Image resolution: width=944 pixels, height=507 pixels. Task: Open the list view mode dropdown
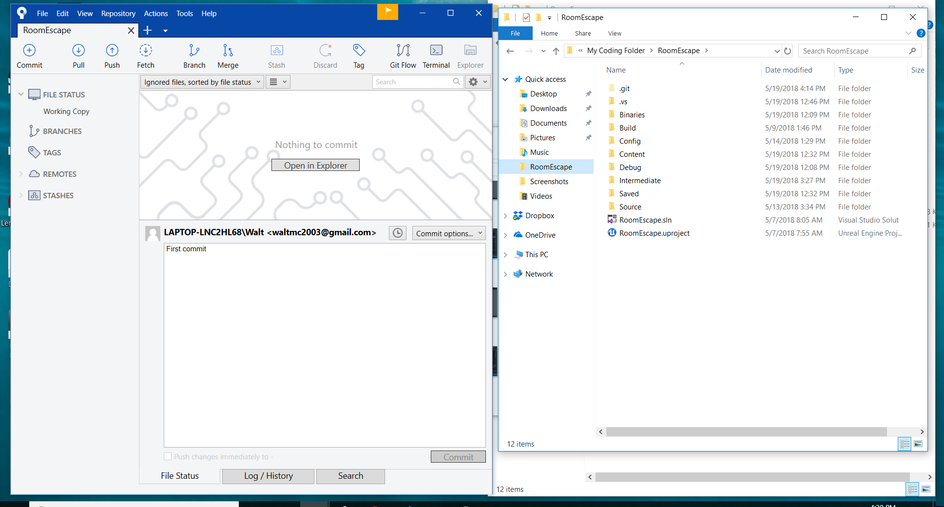278,82
